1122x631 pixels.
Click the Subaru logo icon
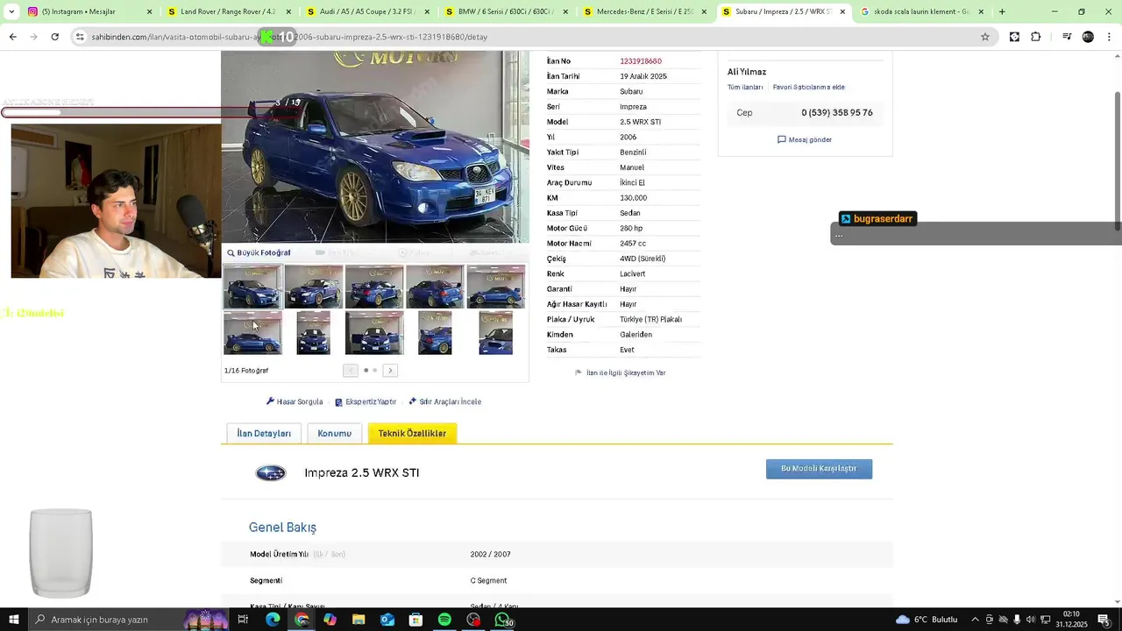(x=271, y=473)
